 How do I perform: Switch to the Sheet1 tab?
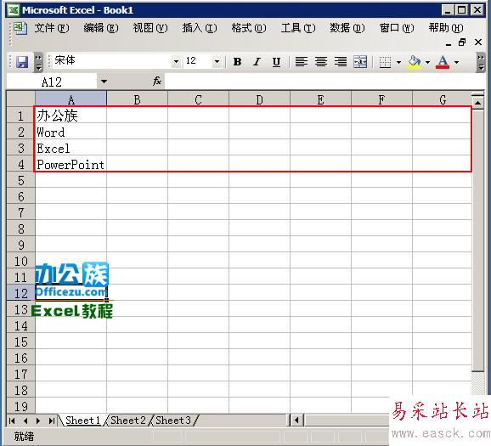click(x=82, y=421)
